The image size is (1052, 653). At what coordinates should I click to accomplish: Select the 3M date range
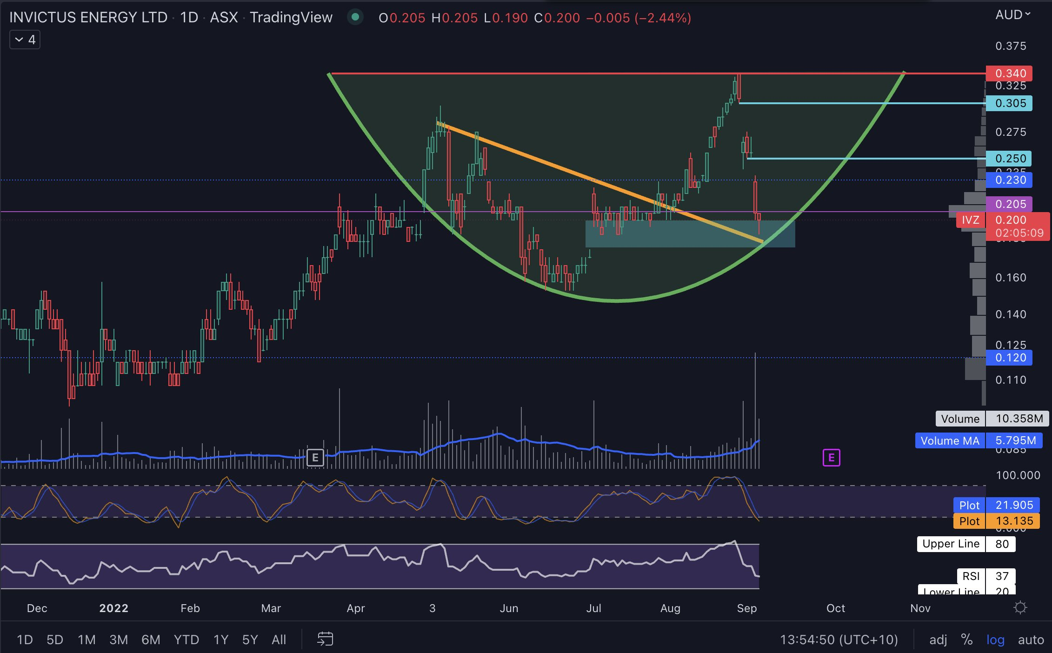tap(118, 640)
